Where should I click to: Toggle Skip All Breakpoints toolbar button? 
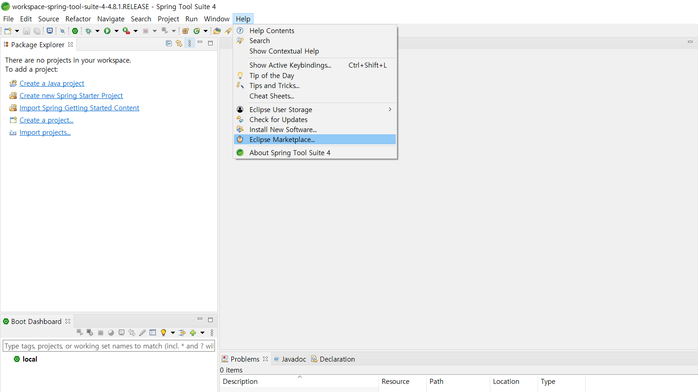(x=63, y=31)
